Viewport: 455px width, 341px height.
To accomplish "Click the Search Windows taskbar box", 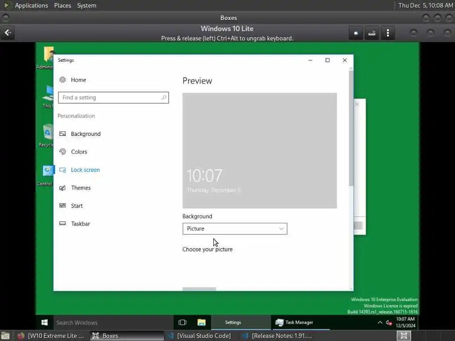I will tap(113, 322).
